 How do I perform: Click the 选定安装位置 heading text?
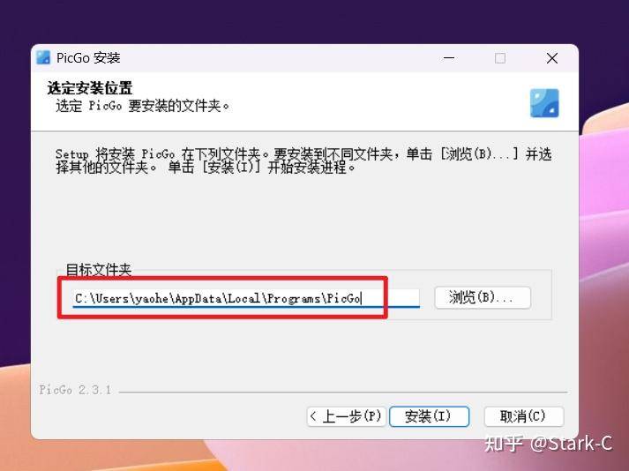(89, 88)
